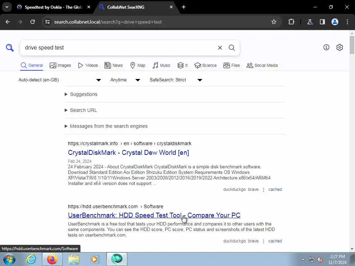Switch to Music category
355x266 pixels.
click(162, 65)
